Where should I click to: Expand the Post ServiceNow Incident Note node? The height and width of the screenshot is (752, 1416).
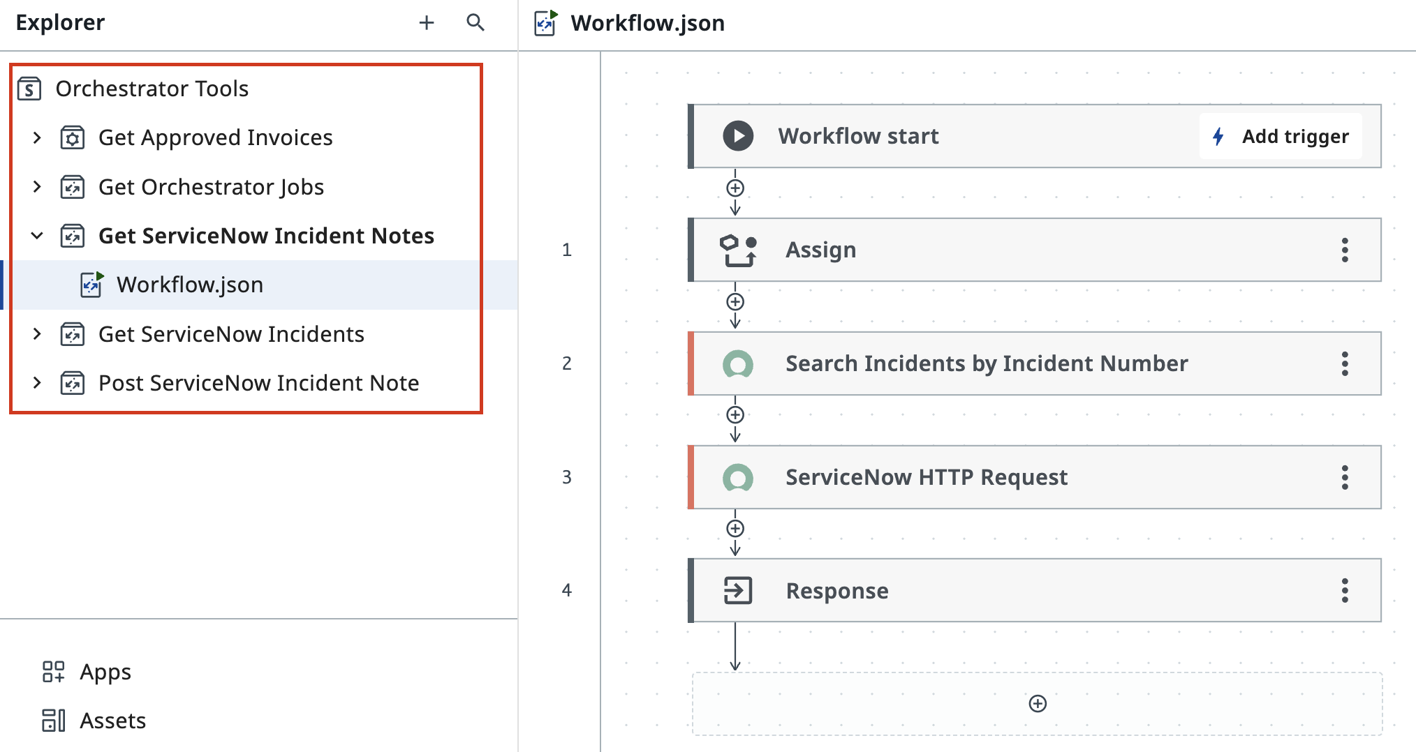click(37, 383)
